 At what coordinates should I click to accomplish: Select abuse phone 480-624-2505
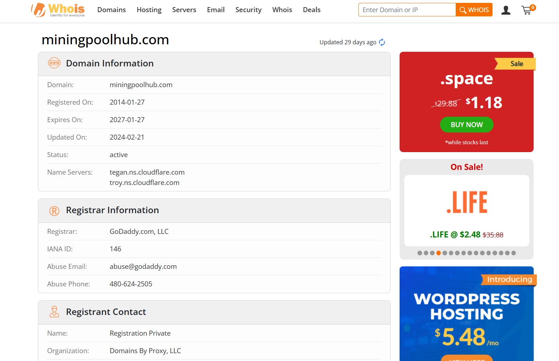point(131,284)
